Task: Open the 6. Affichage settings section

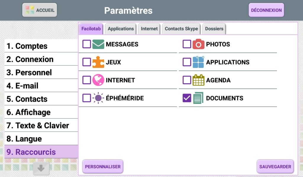Action: tap(41, 112)
